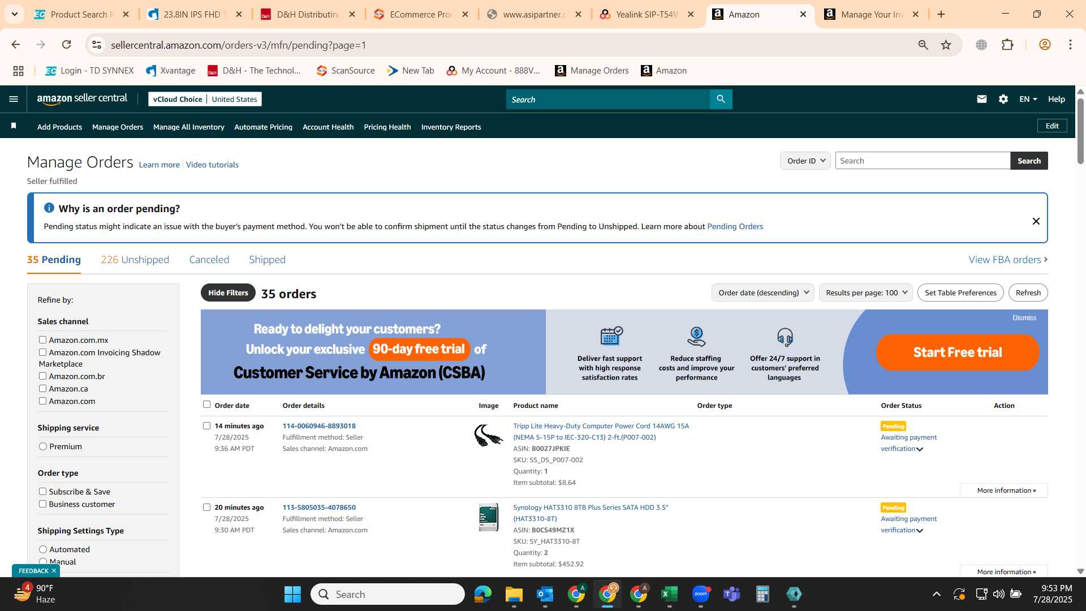Image resolution: width=1086 pixels, height=611 pixels.
Task: Open Windows Start menu
Action: tap(292, 594)
